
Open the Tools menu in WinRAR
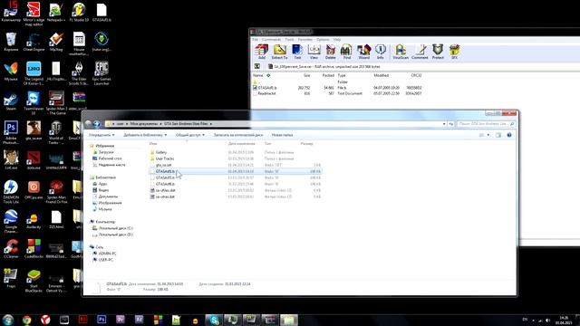click(290, 40)
